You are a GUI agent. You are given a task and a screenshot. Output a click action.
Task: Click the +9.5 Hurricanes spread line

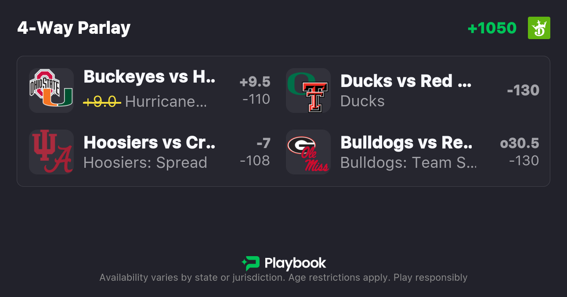pos(255,82)
